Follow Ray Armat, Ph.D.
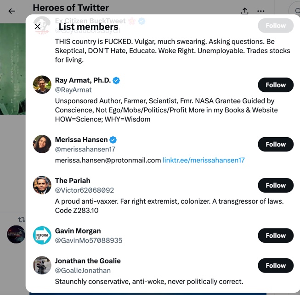 [276, 85]
